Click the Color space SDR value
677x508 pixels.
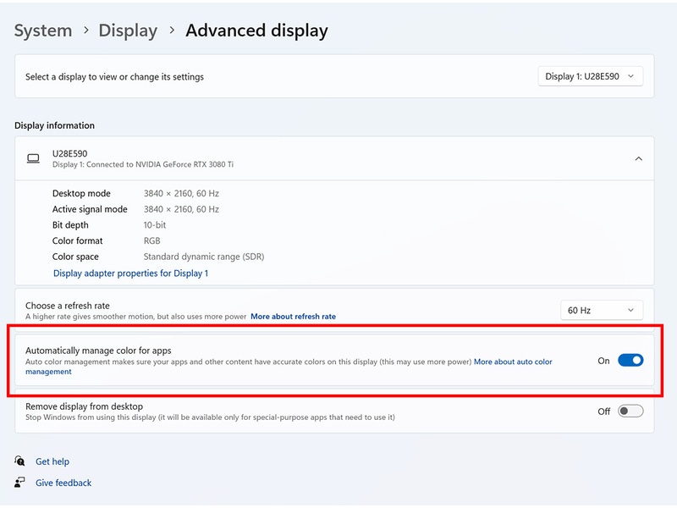tap(204, 257)
